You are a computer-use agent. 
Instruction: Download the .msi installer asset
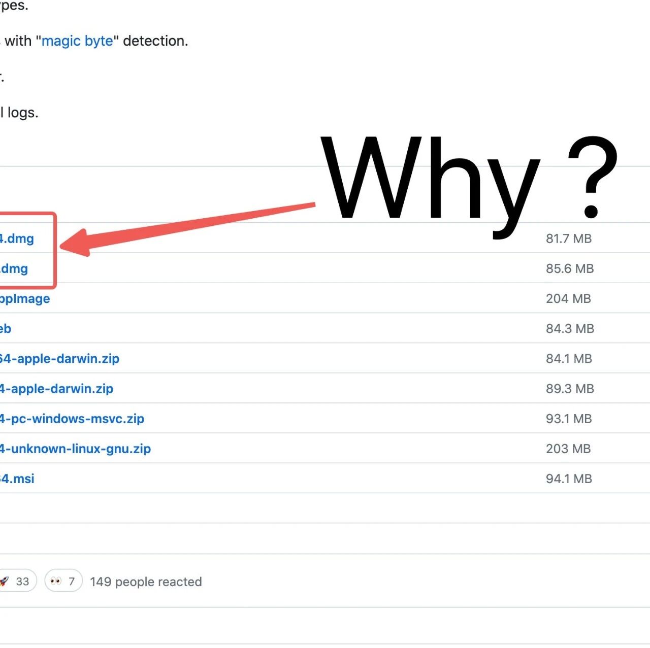tap(17, 479)
